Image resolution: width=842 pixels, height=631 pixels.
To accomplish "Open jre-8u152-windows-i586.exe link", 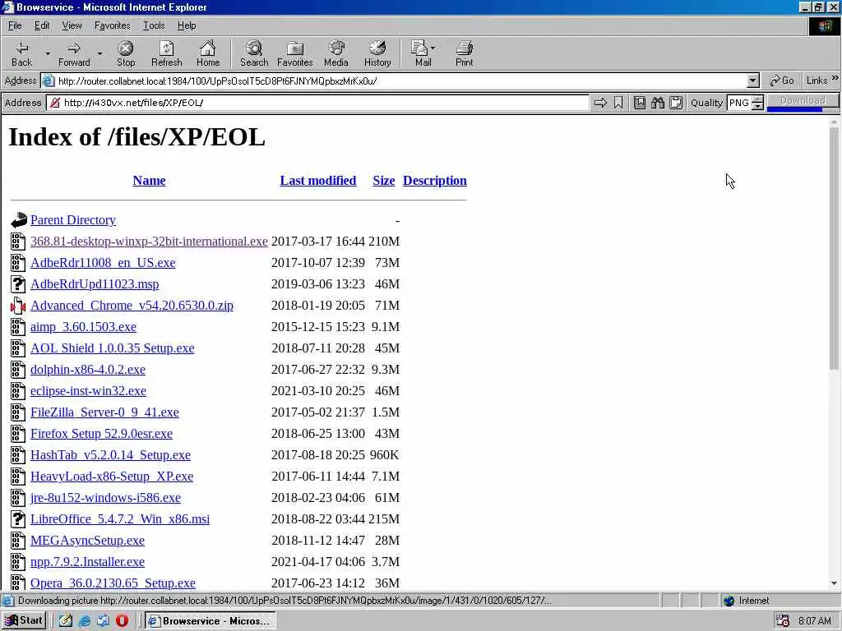I will click(105, 497).
